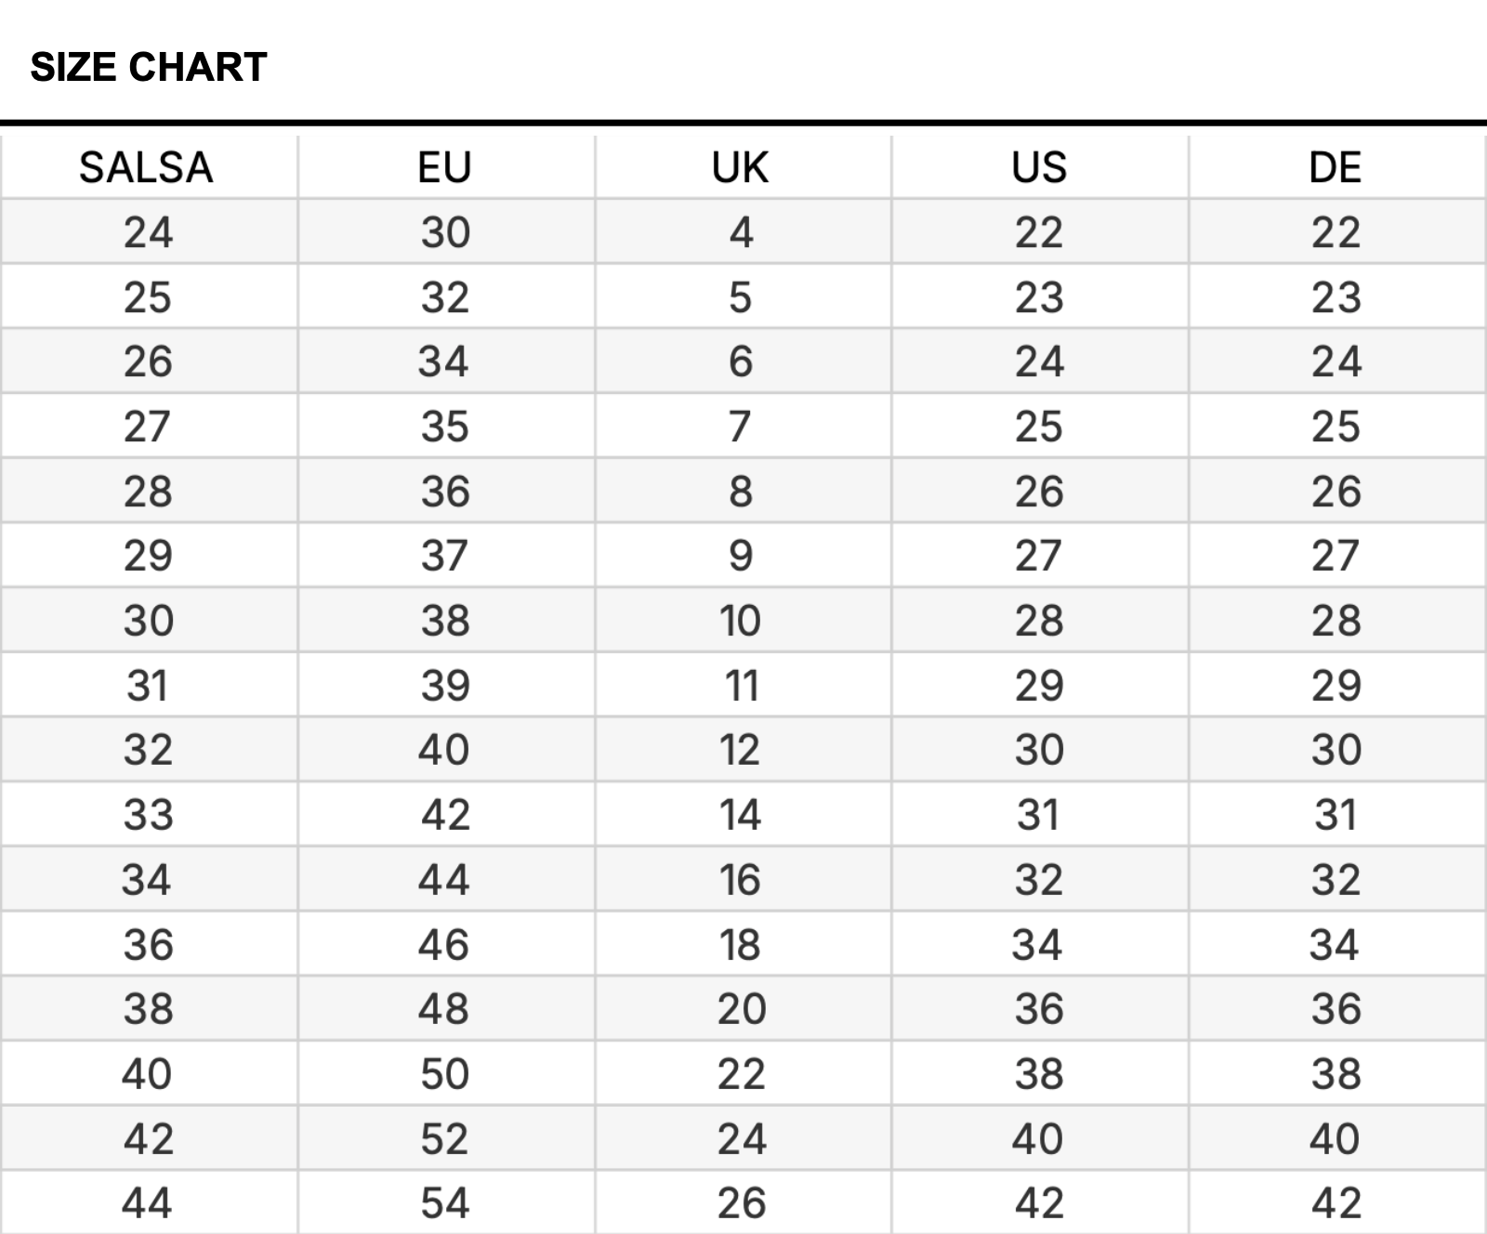This screenshot has height=1234, width=1487.
Task: Click the DE column header
Action: [x=1336, y=168]
